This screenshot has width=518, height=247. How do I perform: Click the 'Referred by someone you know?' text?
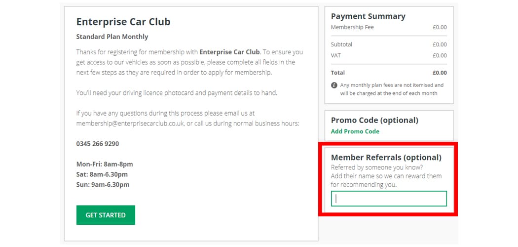[x=376, y=167]
